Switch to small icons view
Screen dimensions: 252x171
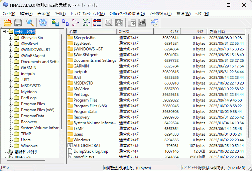click(66, 22)
